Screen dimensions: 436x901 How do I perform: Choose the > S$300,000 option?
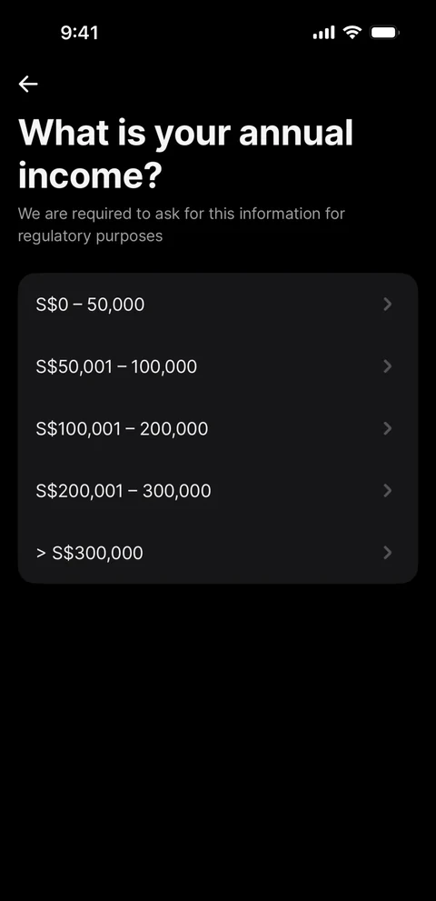coord(218,553)
